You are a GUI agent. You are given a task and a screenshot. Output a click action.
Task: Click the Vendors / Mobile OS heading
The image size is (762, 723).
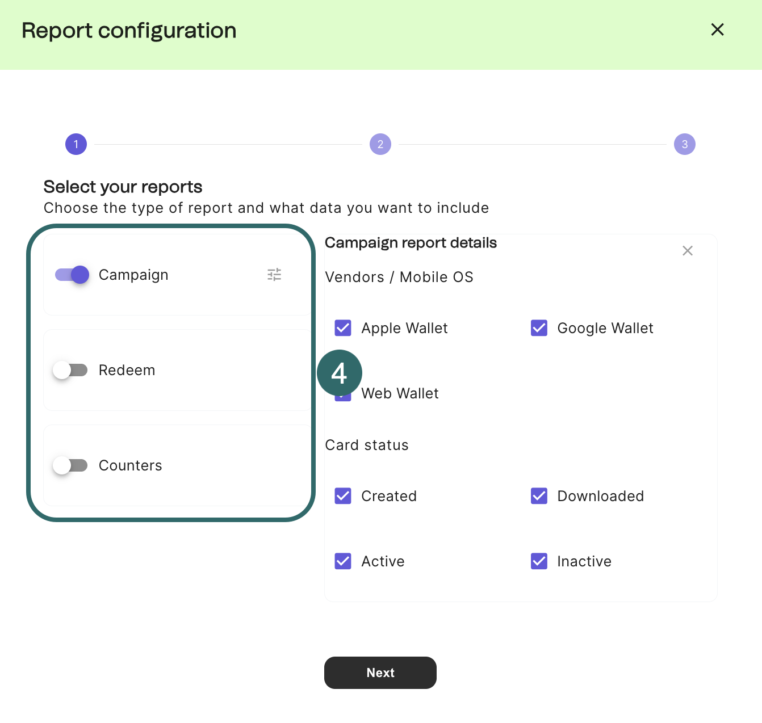399,277
